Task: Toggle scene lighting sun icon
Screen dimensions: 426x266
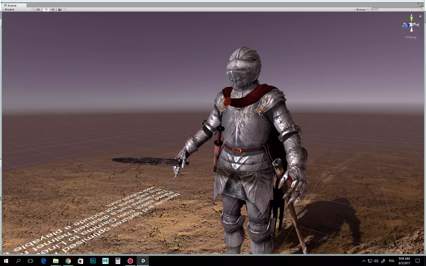Action: coord(46,9)
